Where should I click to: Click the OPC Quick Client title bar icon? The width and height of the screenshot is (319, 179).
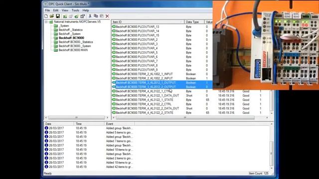click(45, 4)
